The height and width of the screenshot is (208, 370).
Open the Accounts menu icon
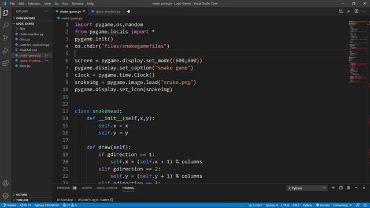(x=5, y=183)
